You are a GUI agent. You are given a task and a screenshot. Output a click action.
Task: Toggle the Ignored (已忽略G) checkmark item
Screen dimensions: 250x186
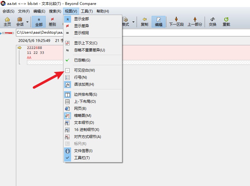(93, 60)
